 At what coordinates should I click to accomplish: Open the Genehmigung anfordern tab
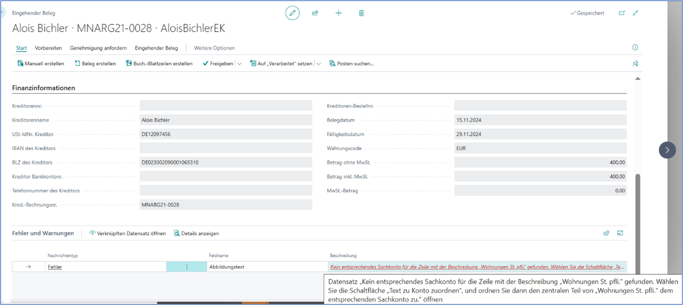98,48
